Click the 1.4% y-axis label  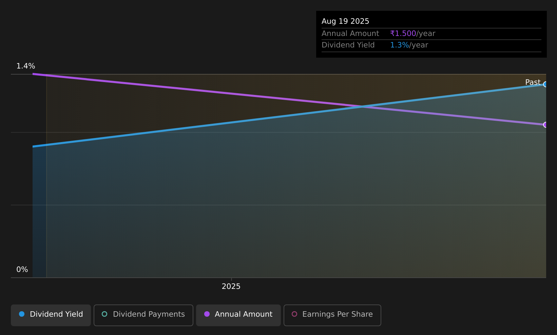26,66
